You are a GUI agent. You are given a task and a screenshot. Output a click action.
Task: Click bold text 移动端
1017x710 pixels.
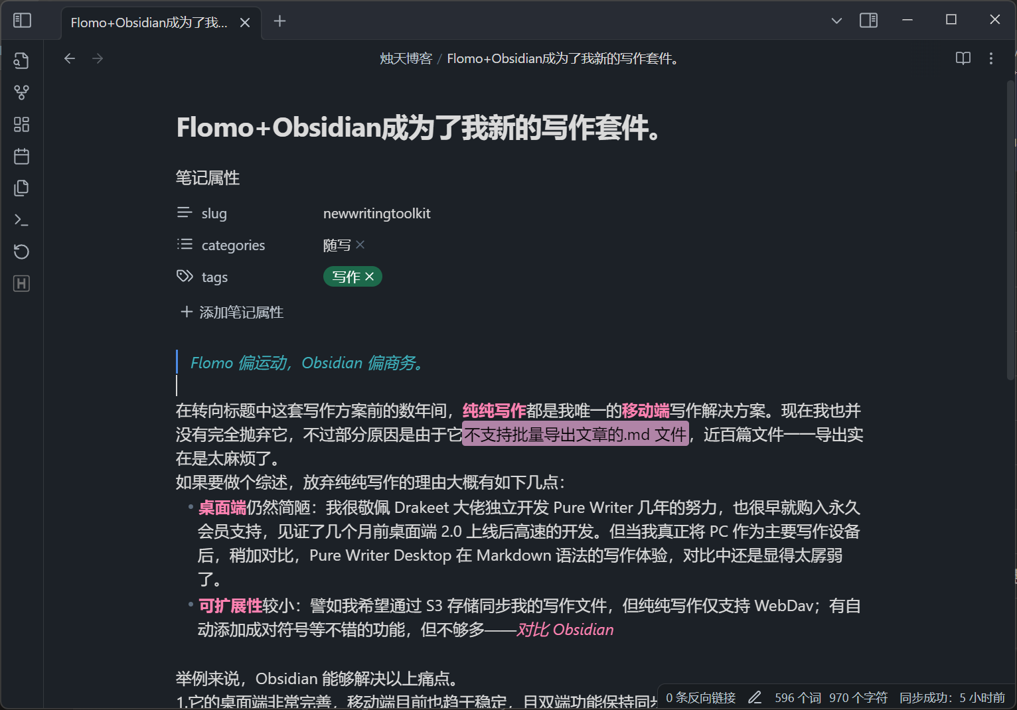pyautogui.click(x=645, y=411)
